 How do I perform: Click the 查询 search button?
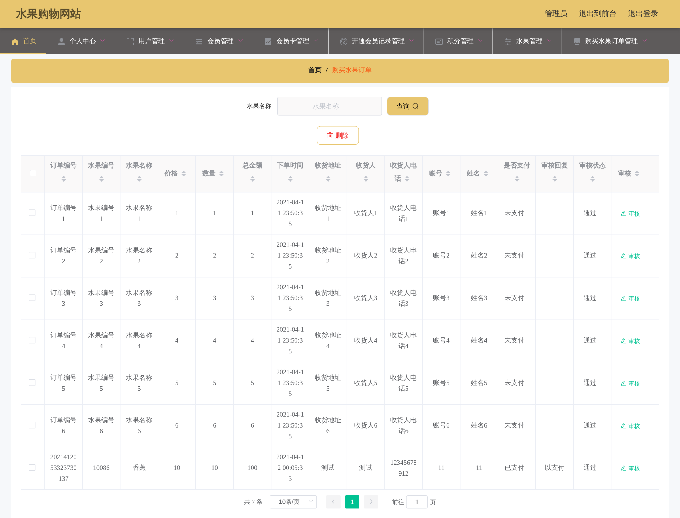click(407, 106)
